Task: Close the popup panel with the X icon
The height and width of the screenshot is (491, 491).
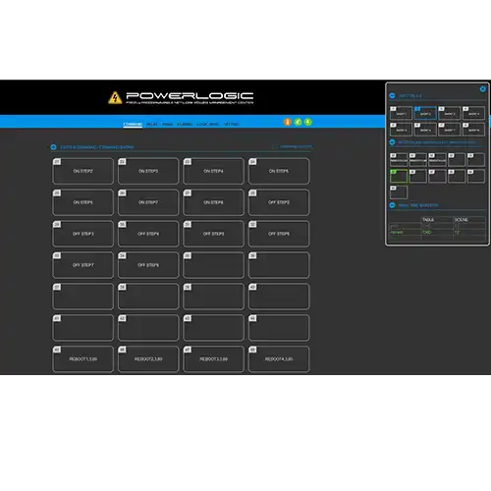Action: coord(482,89)
